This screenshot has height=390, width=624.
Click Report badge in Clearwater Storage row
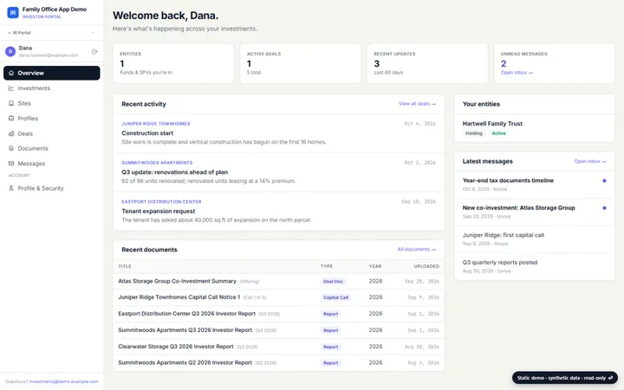click(x=331, y=347)
